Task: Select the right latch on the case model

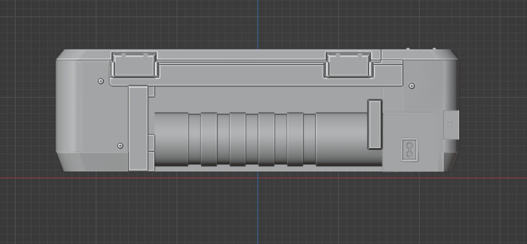Action: pyautogui.click(x=349, y=65)
